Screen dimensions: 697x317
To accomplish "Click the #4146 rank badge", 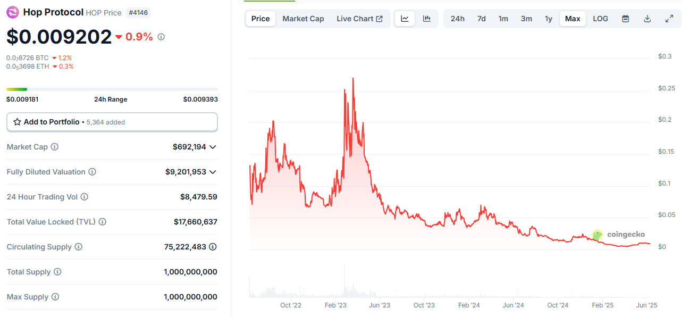I will 138,12.
